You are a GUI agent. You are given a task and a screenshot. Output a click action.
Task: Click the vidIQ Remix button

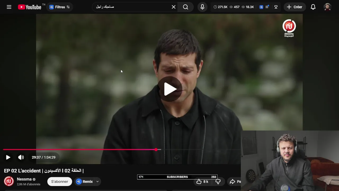click(x=84, y=181)
